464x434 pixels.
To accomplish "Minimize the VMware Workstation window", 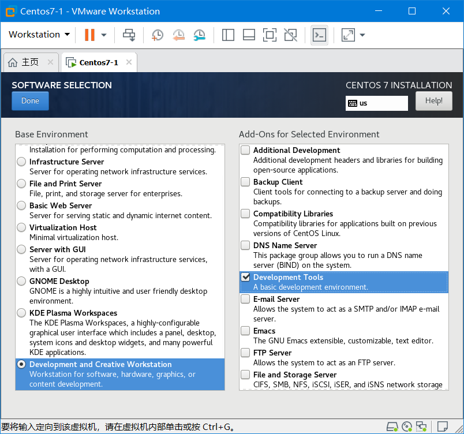I will tap(378, 11).
